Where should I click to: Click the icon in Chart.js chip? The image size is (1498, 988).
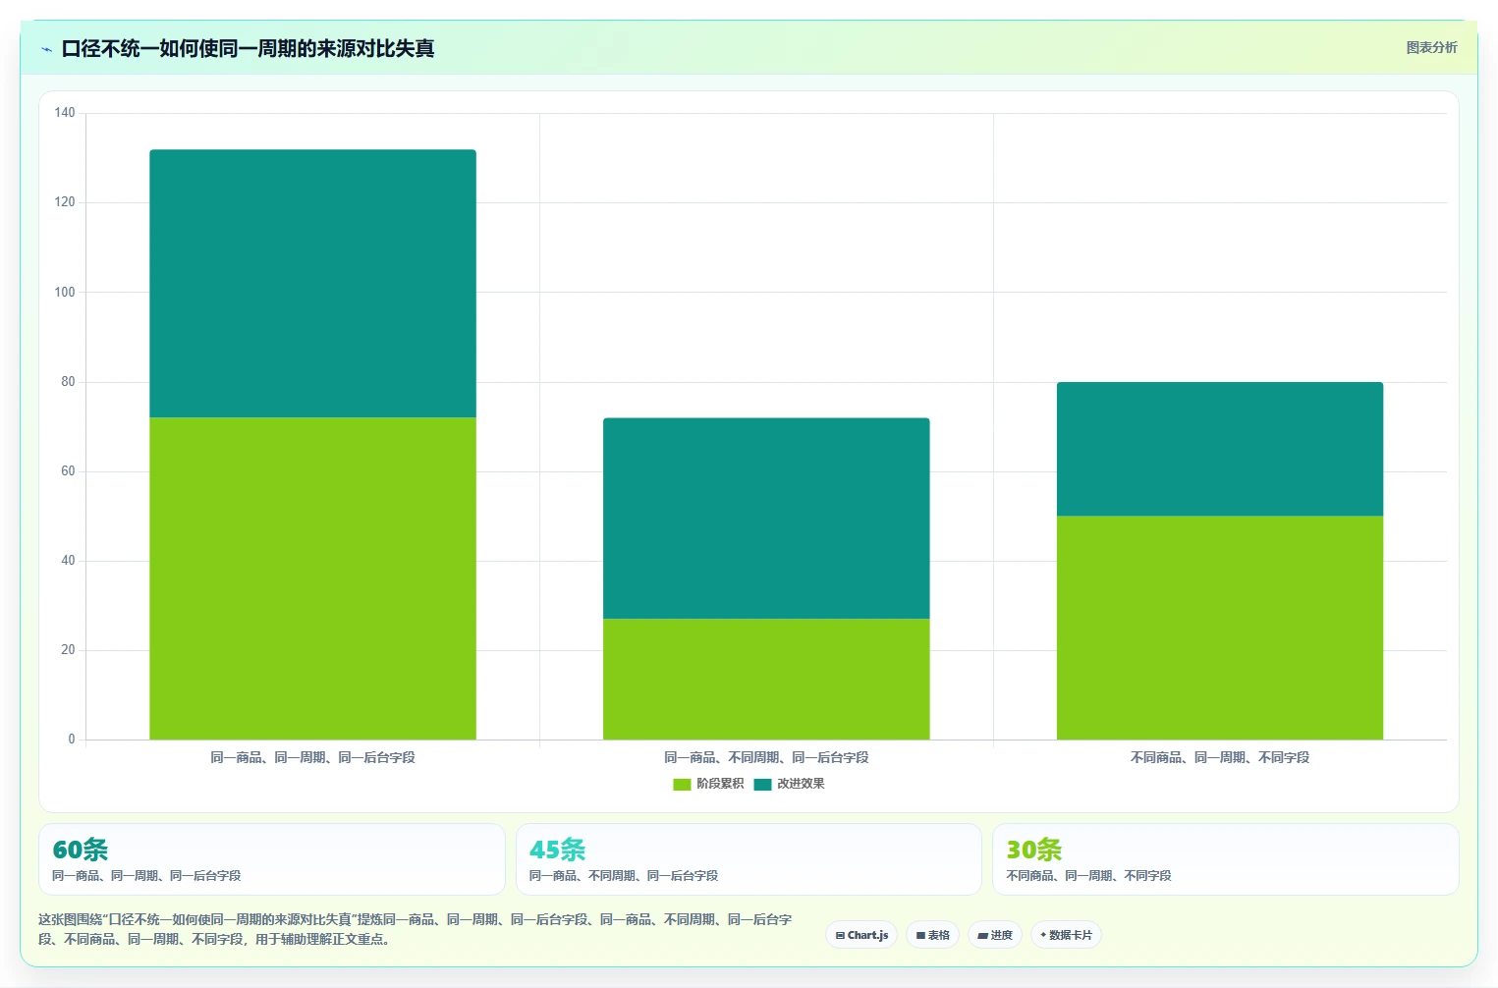click(840, 935)
